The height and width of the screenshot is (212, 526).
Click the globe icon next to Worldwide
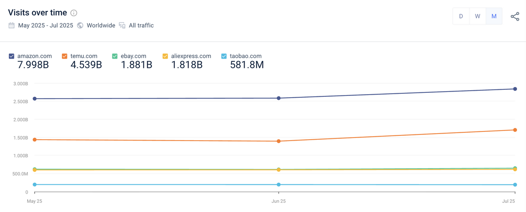[80, 25]
